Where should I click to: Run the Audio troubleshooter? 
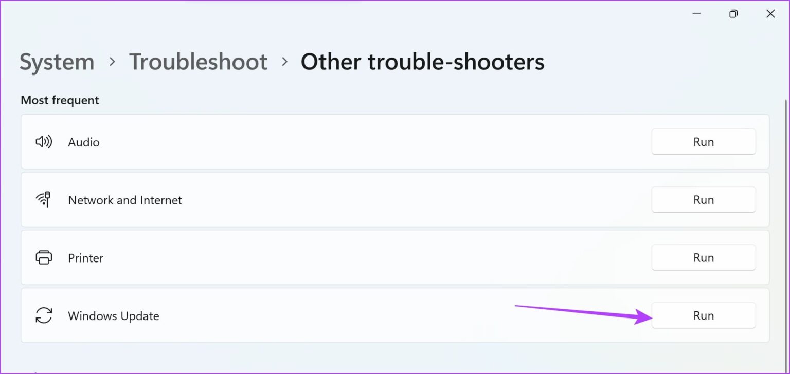click(x=703, y=142)
